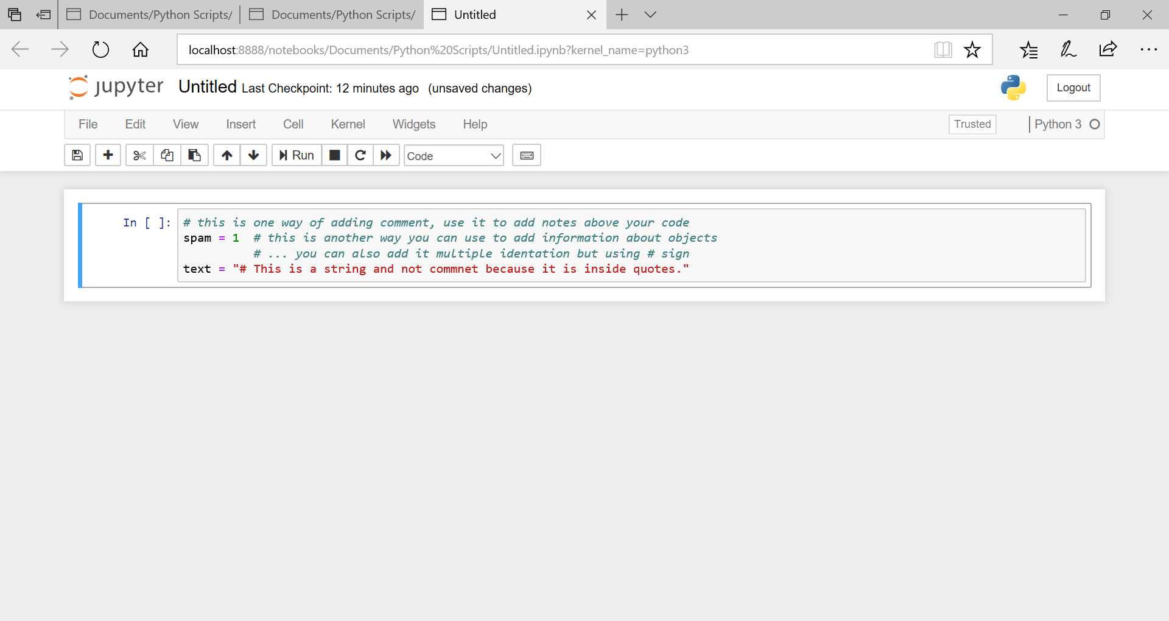
Task: Check kernel status via the Python 3 indicator circle
Action: point(1095,124)
